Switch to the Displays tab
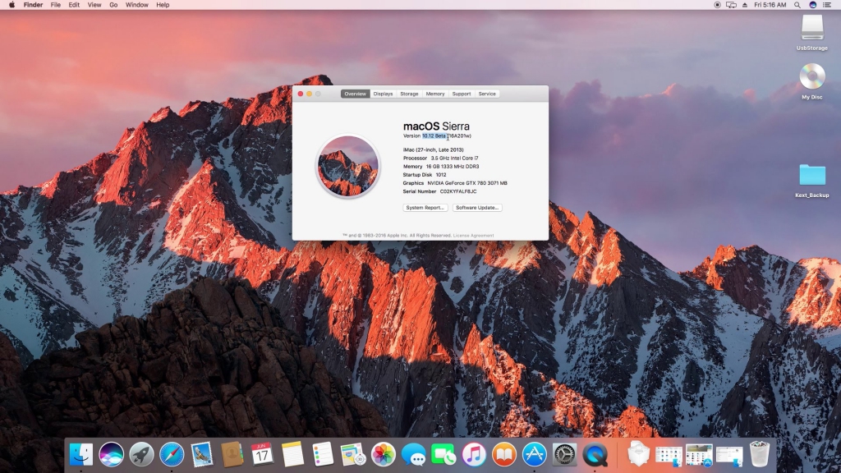 383,94
